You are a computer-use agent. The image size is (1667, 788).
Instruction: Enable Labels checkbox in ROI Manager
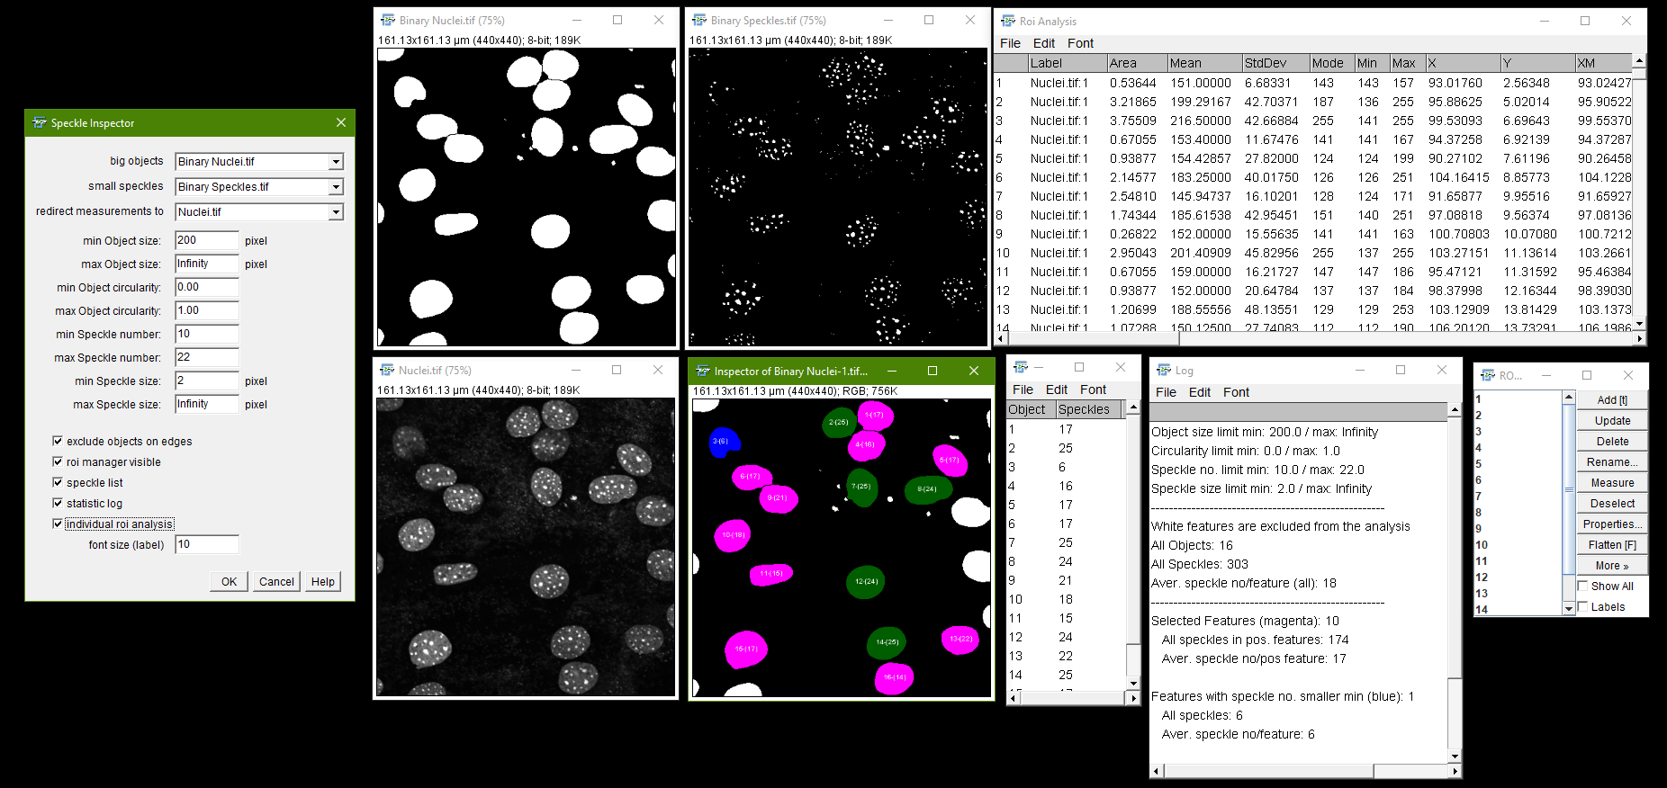coord(1583,606)
